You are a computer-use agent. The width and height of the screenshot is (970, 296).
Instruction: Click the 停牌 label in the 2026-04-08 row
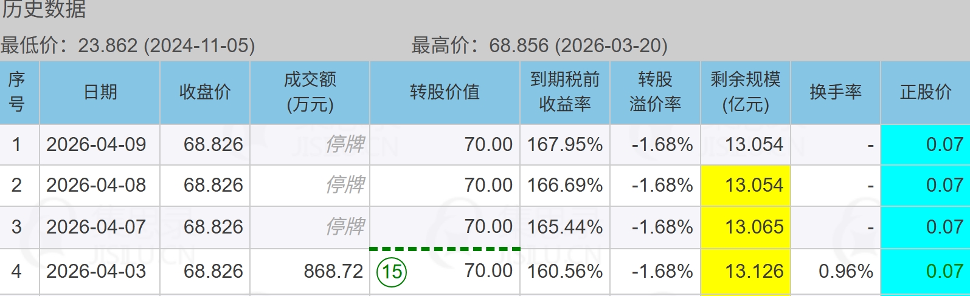345,185
